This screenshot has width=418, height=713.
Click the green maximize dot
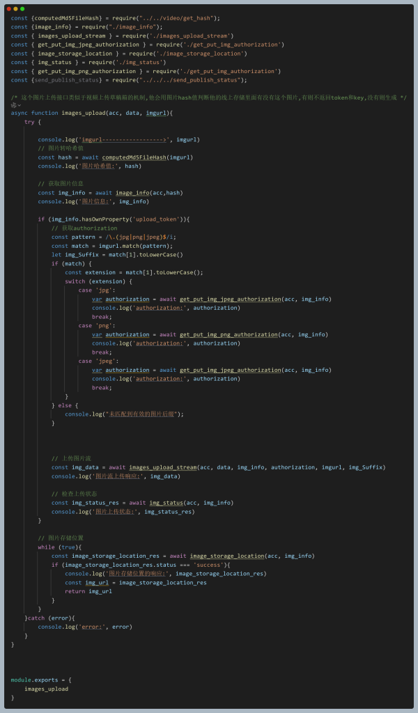click(x=22, y=9)
